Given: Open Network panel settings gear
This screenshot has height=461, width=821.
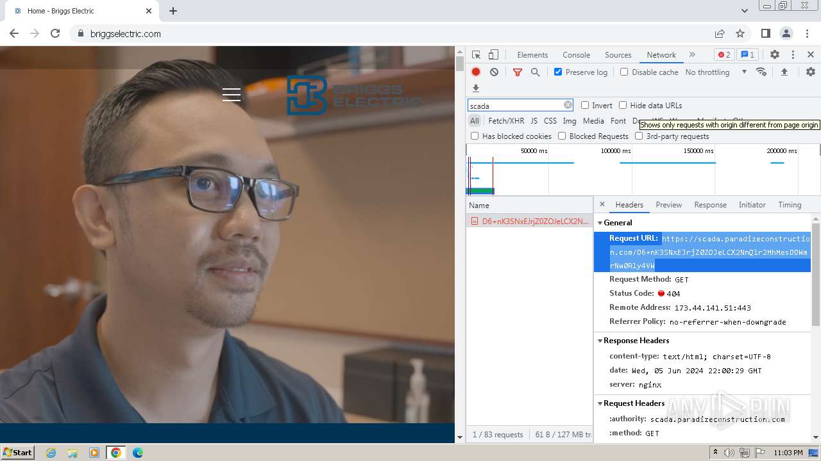Looking at the screenshot, I should (811, 72).
